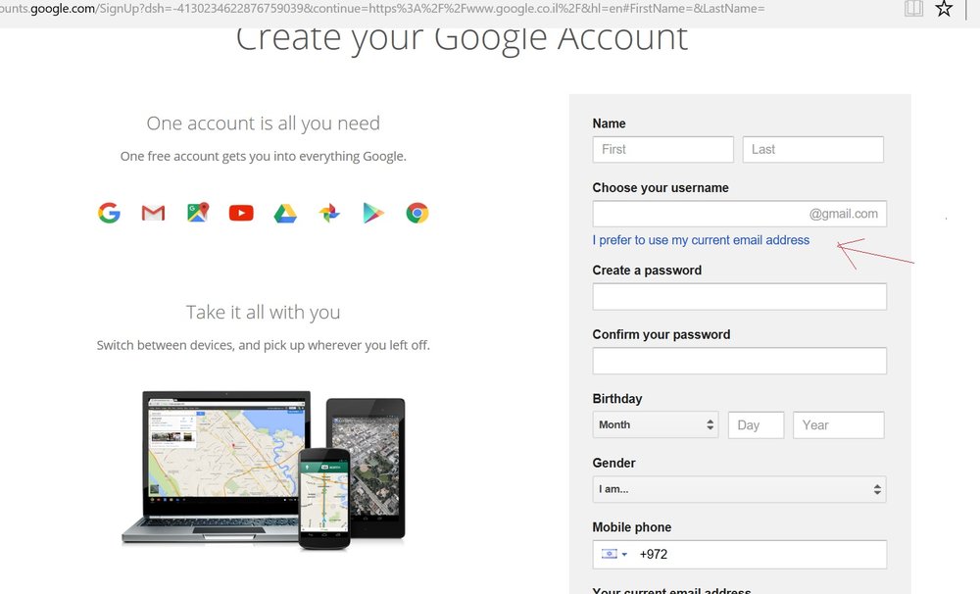The width and height of the screenshot is (980, 594).
Task: Open the reading view book icon
Action: click(x=913, y=9)
